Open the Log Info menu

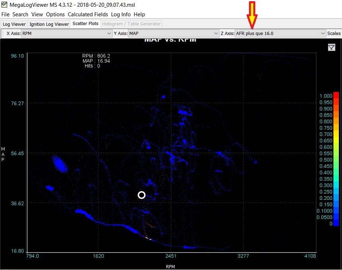pos(121,14)
